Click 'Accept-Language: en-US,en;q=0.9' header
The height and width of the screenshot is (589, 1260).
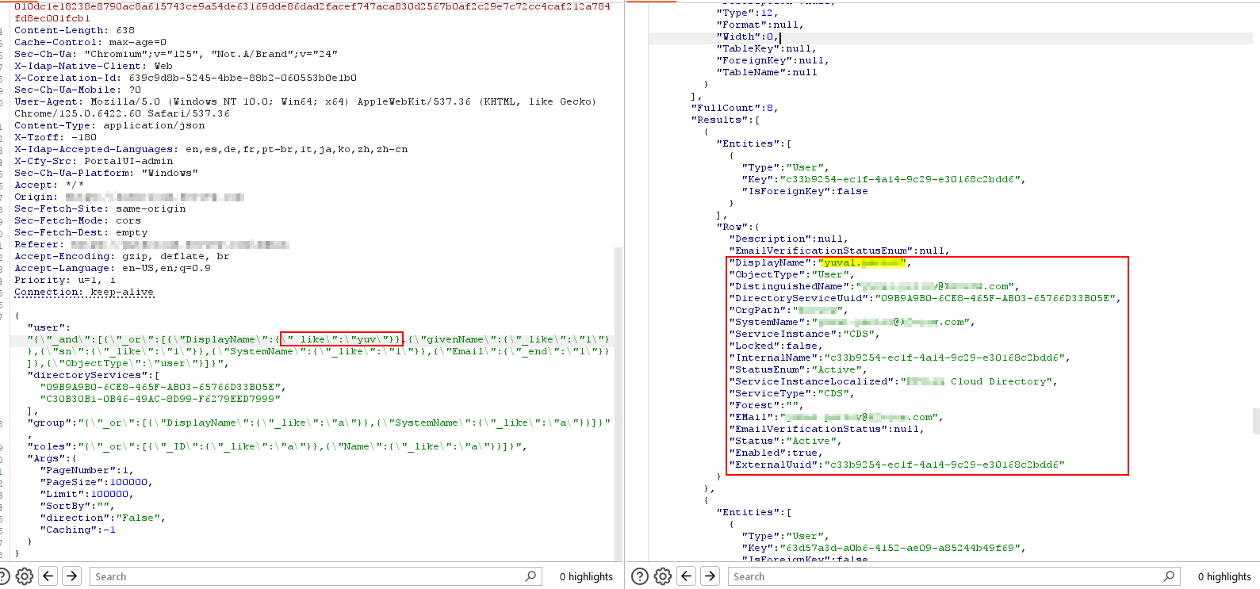coord(113,268)
